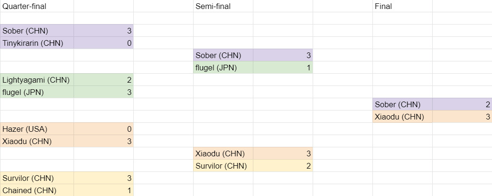
Task: Select Xiaodu (CHN) in the Final column
Action: pos(399,117)
